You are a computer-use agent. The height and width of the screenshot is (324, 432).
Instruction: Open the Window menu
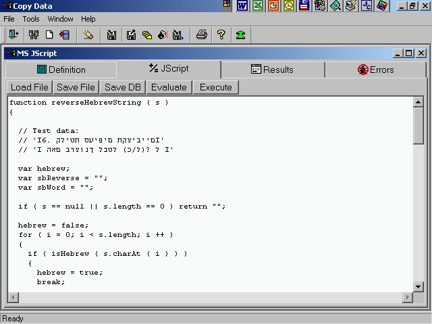[x=61, y=19]
